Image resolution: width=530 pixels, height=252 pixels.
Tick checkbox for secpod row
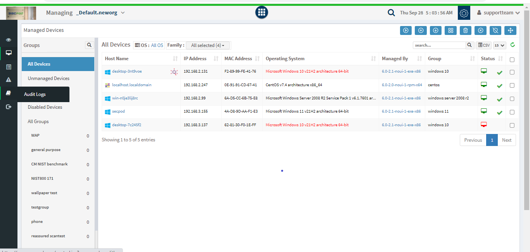512,112
